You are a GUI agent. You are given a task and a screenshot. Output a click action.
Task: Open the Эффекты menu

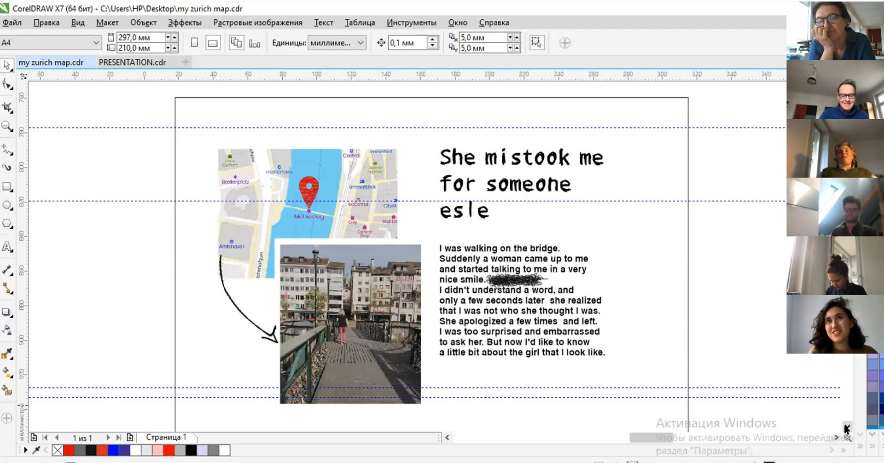184,23
